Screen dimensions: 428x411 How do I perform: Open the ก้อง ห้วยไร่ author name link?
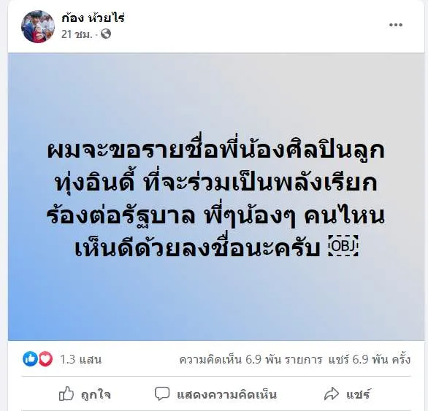(93, 18)
